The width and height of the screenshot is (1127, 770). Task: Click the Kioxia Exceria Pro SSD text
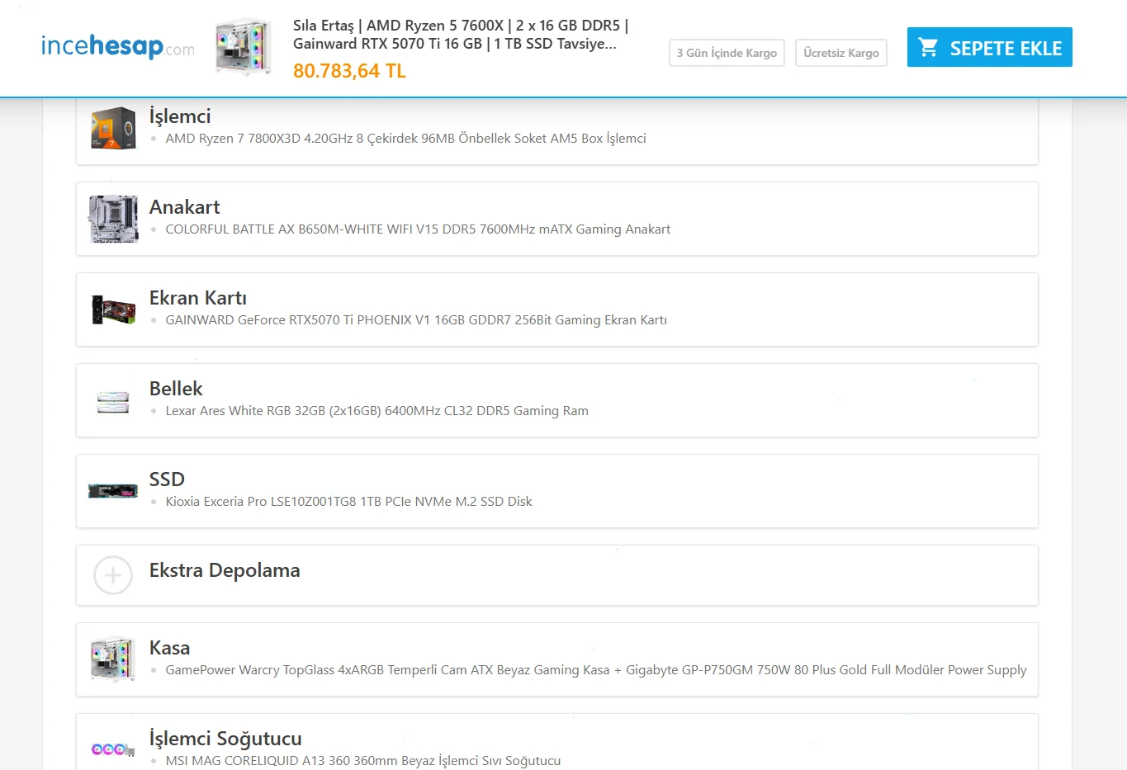point(348,502)
